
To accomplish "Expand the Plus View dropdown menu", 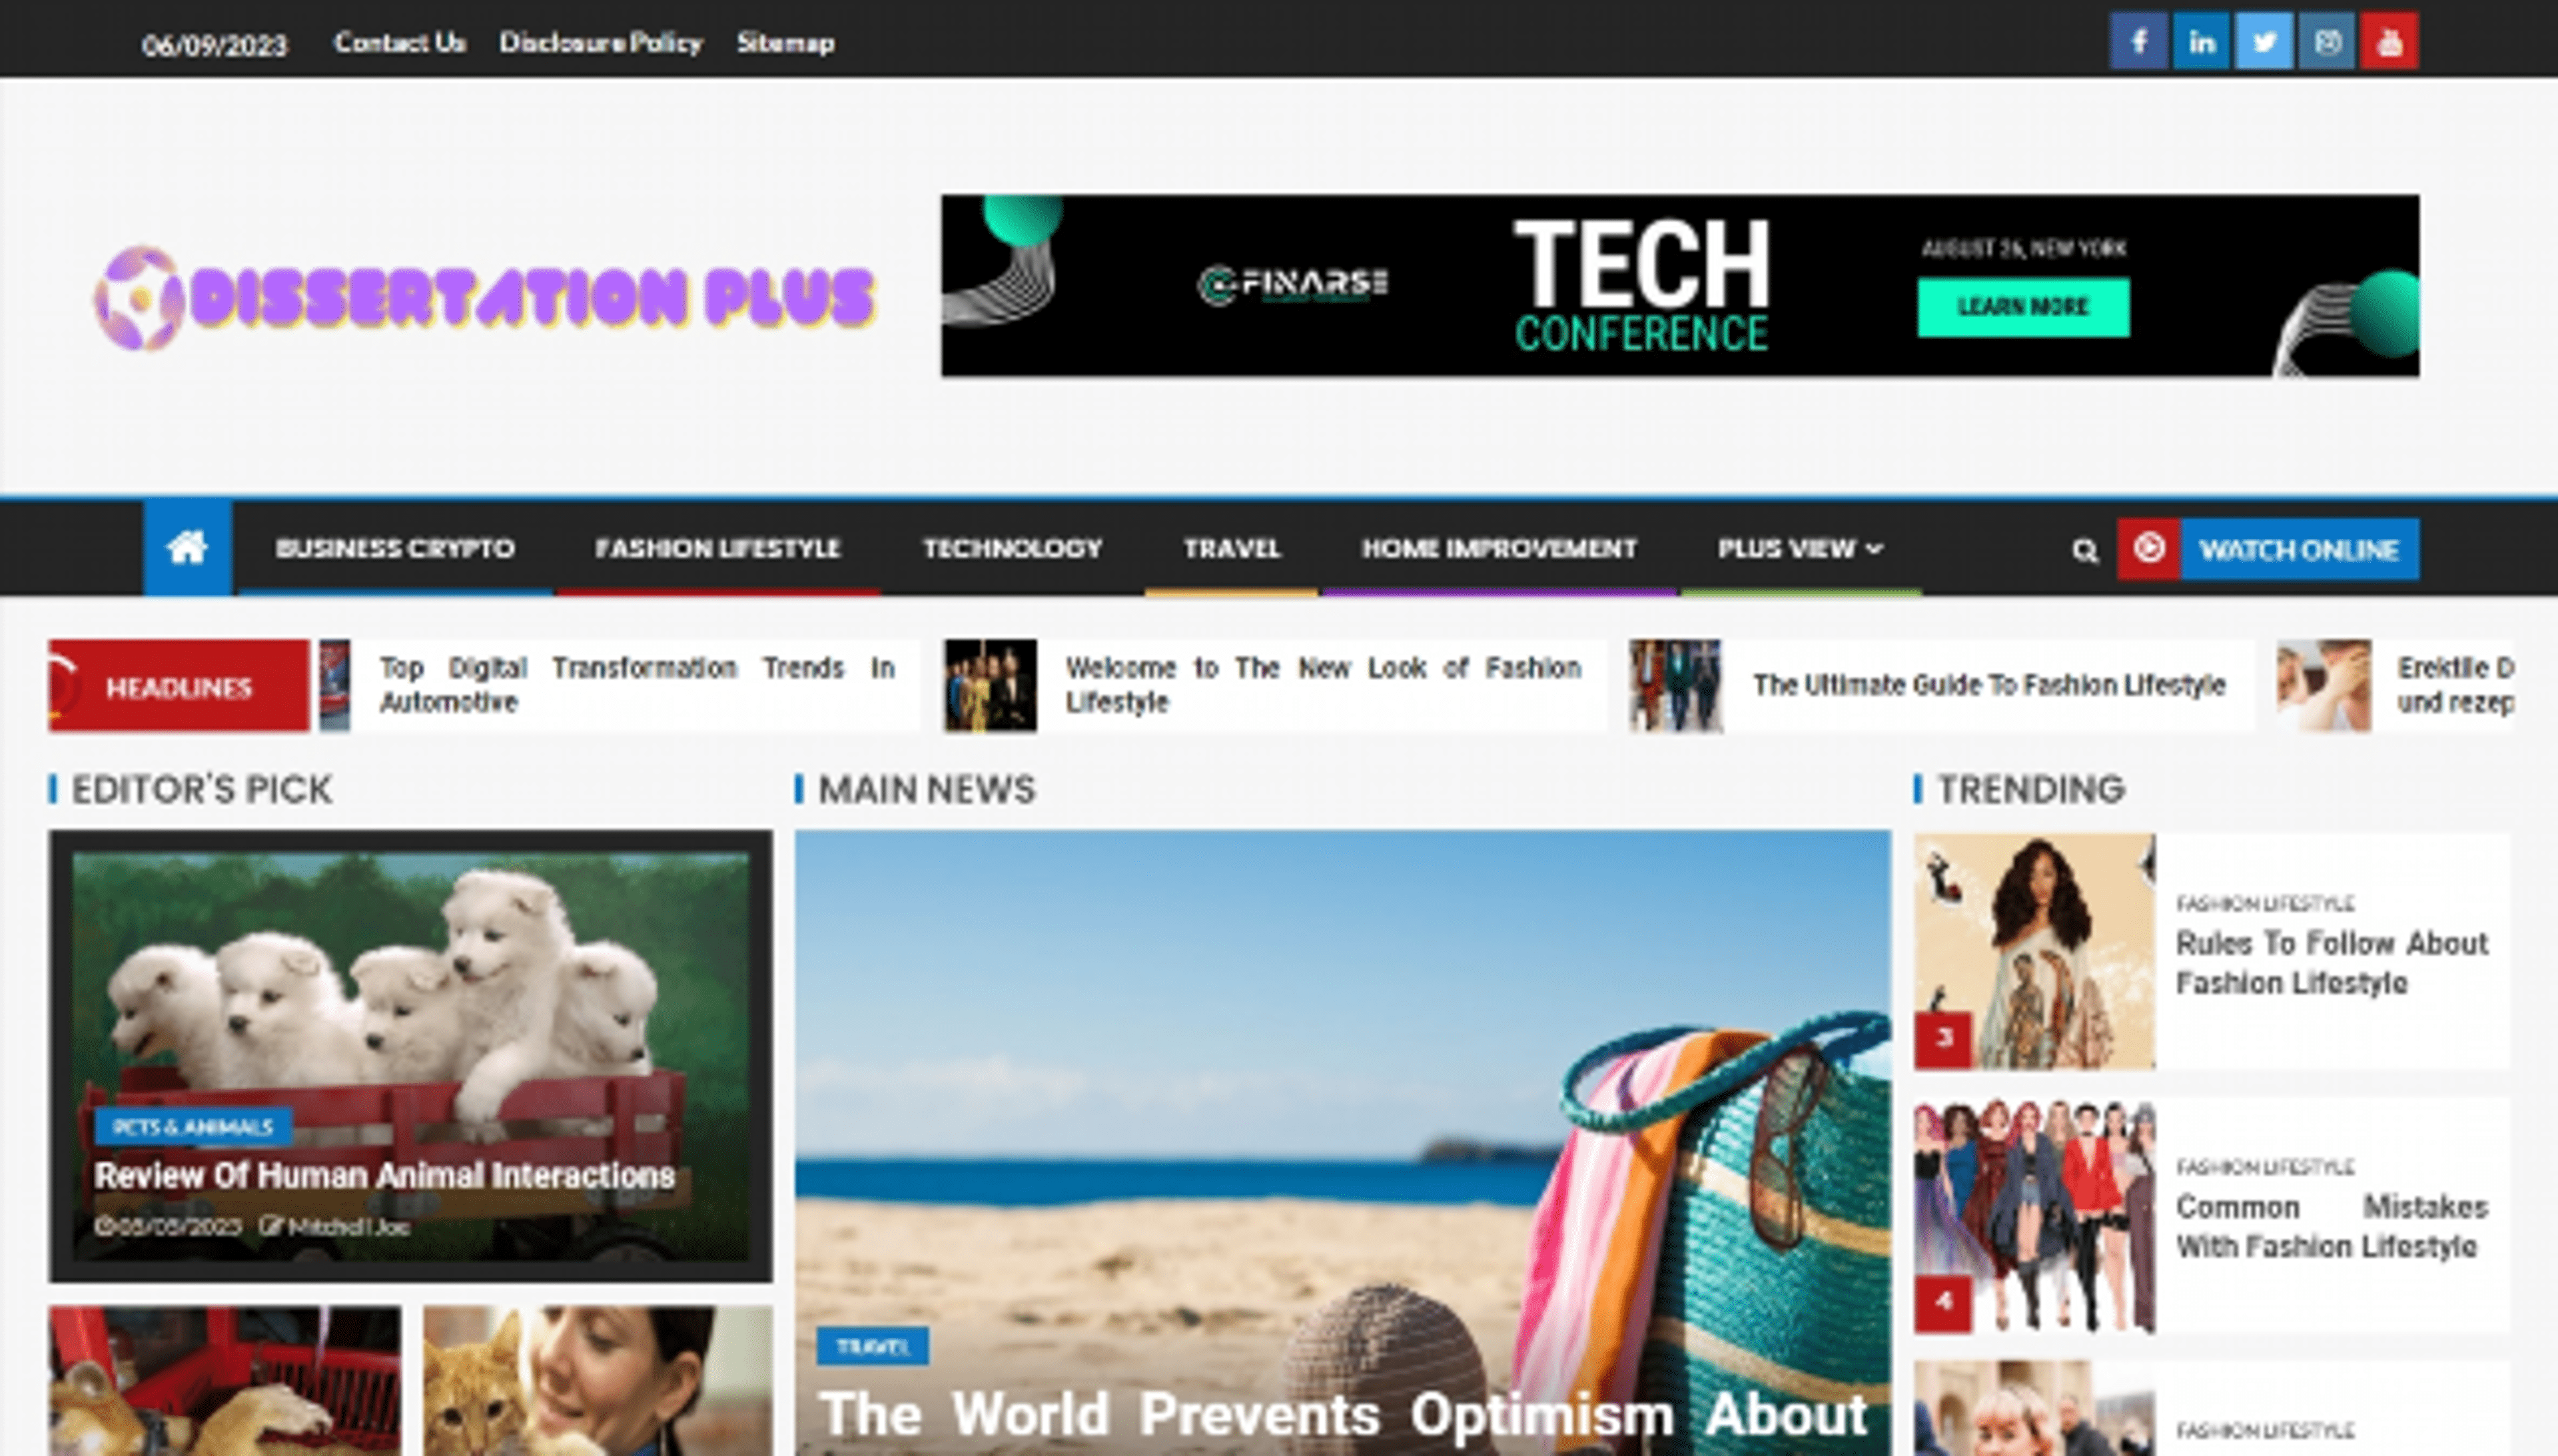I will pos(1799,548).
